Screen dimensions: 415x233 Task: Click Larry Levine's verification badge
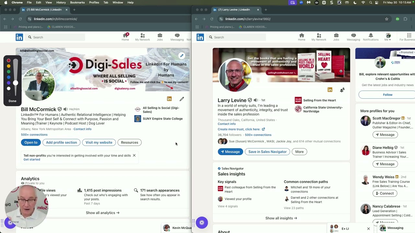click(x=250, y=100)
